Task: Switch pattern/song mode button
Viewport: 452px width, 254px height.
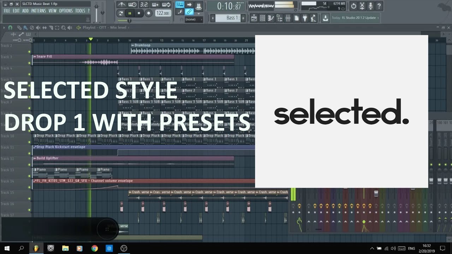Action: coord(121,13)
